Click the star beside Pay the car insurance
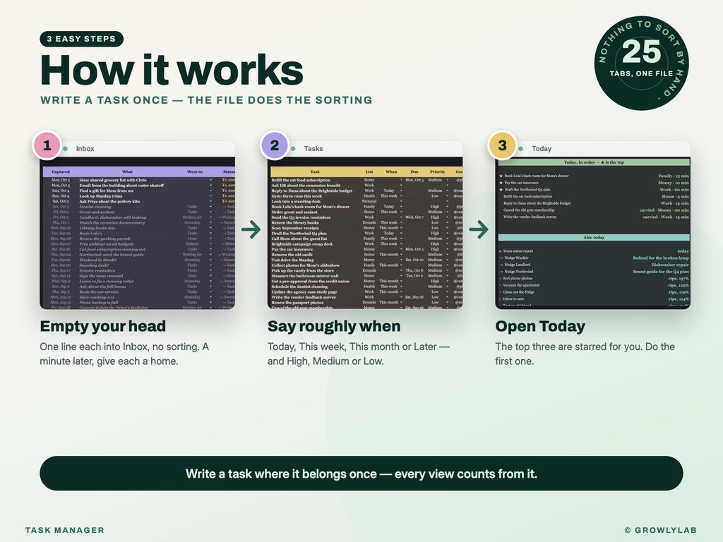Viewport: 723px width, 542px height. pyautogui.click(x=501, y=183)
